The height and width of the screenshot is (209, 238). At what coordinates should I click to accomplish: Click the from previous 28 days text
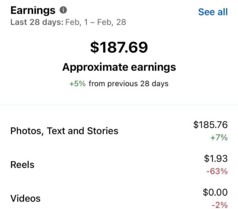(x=129, y=84)
